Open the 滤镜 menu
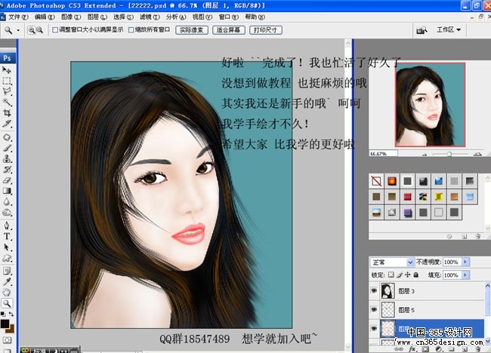The width and height of the screenshot is (491, 353). (150, 17)
